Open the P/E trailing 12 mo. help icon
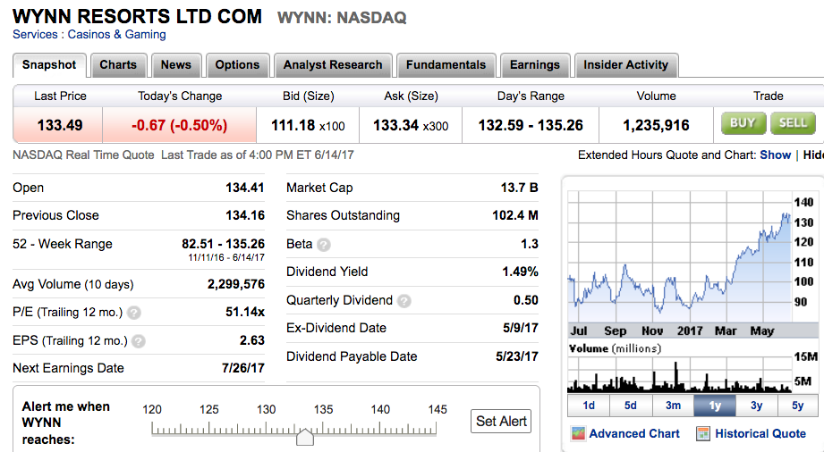824x452 pixels. pyautogui.click(x=134, y=313)
